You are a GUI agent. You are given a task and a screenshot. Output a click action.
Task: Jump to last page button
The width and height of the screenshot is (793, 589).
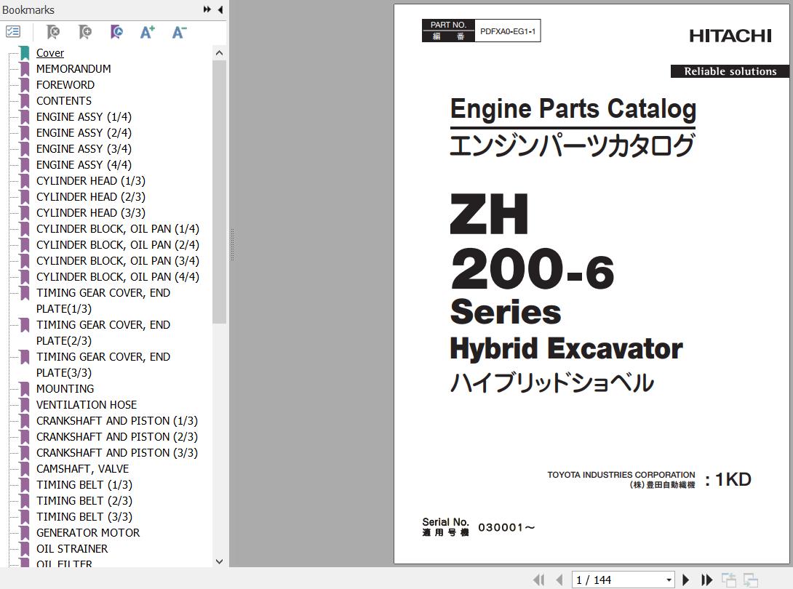coord(706,580)
